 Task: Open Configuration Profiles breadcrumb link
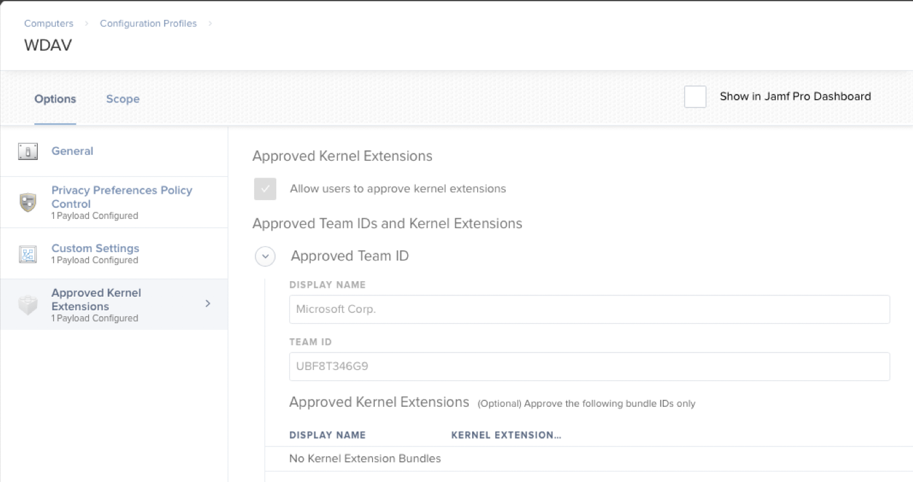click(x=148, y=23)
